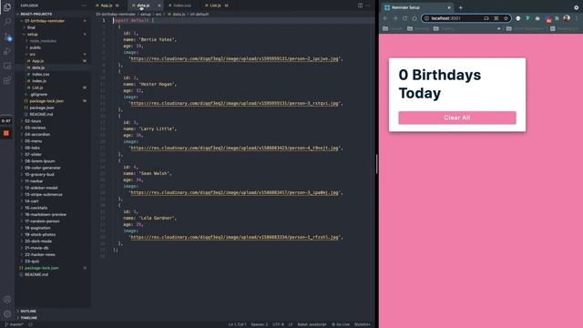Click the src breadcrumb above the editor
The width and height of the screenshot is (583, 328).
pyautogui.click(x=159, y=15)
